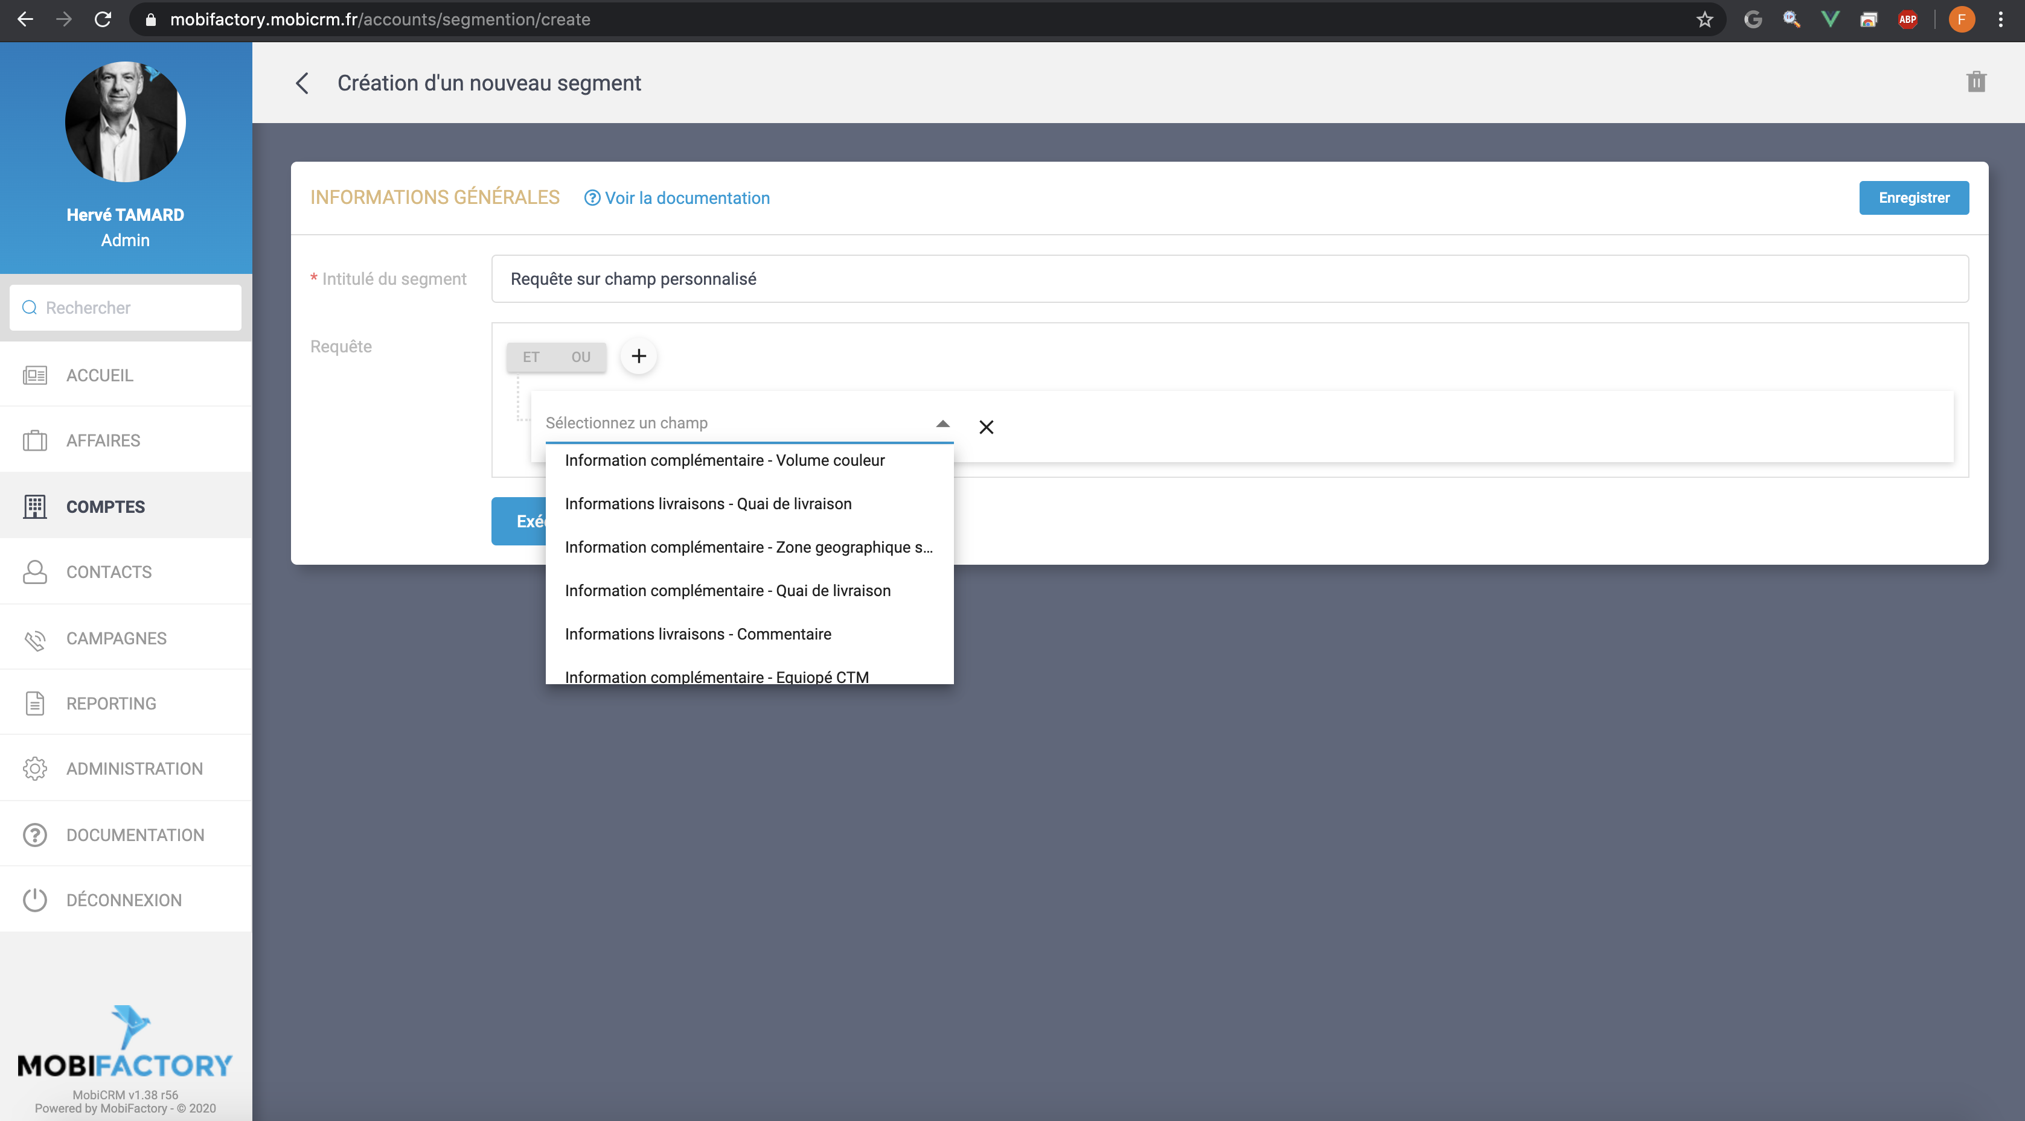
Task: Select the ET operator toggle
Action: pyautogui.click(x=531, y=357)
